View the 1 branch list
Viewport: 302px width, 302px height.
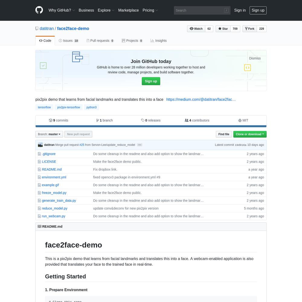point(104,120)
